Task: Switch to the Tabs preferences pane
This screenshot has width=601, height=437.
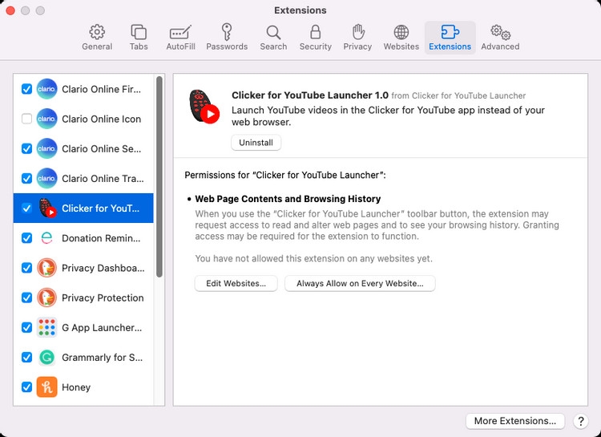Action: [139, 37]
